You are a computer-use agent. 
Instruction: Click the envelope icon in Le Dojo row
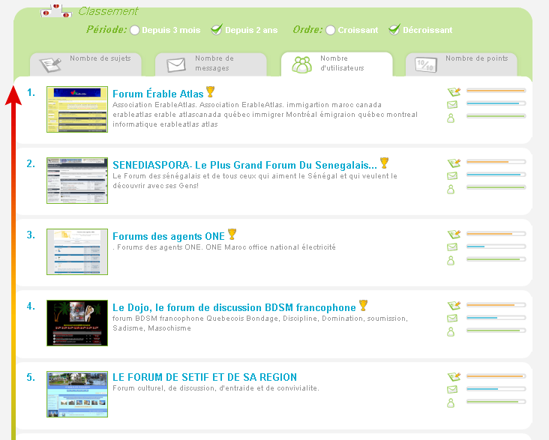[x=452, y=318]
